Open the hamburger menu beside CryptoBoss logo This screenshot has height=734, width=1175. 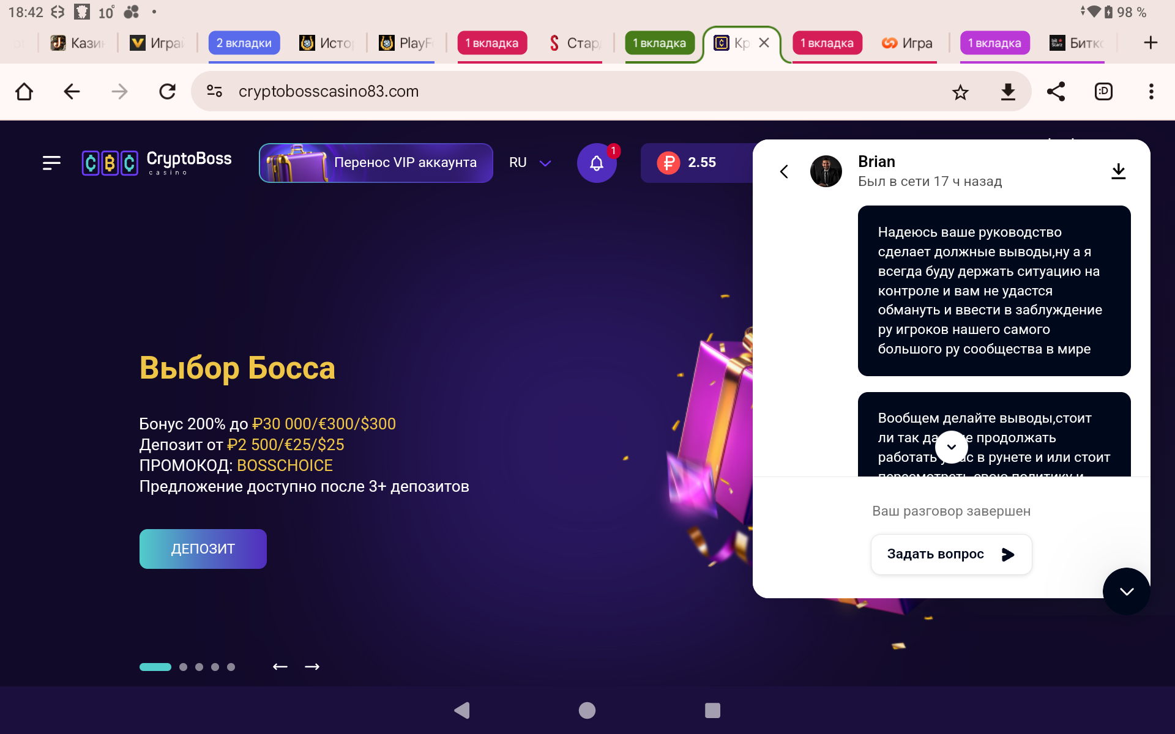[x=51, y=163]
